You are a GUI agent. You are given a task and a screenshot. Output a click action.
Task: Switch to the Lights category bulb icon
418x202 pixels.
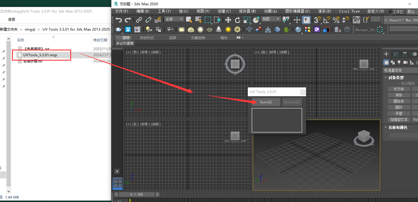pyautogui.click(x=399, y=62)
